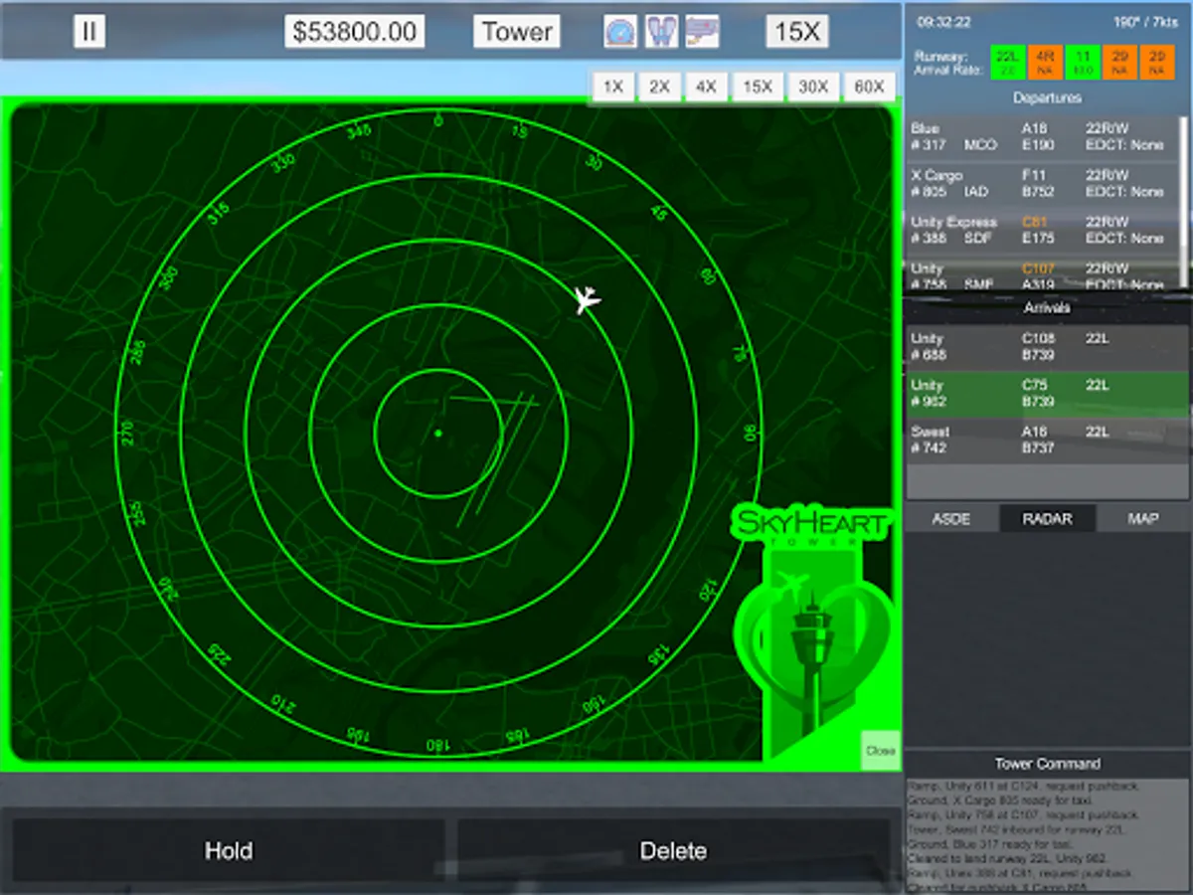Screen dimensions: 1193x895
Task: Toggle runway 11 arrival rate box
Action: (x=1082, y=63)
